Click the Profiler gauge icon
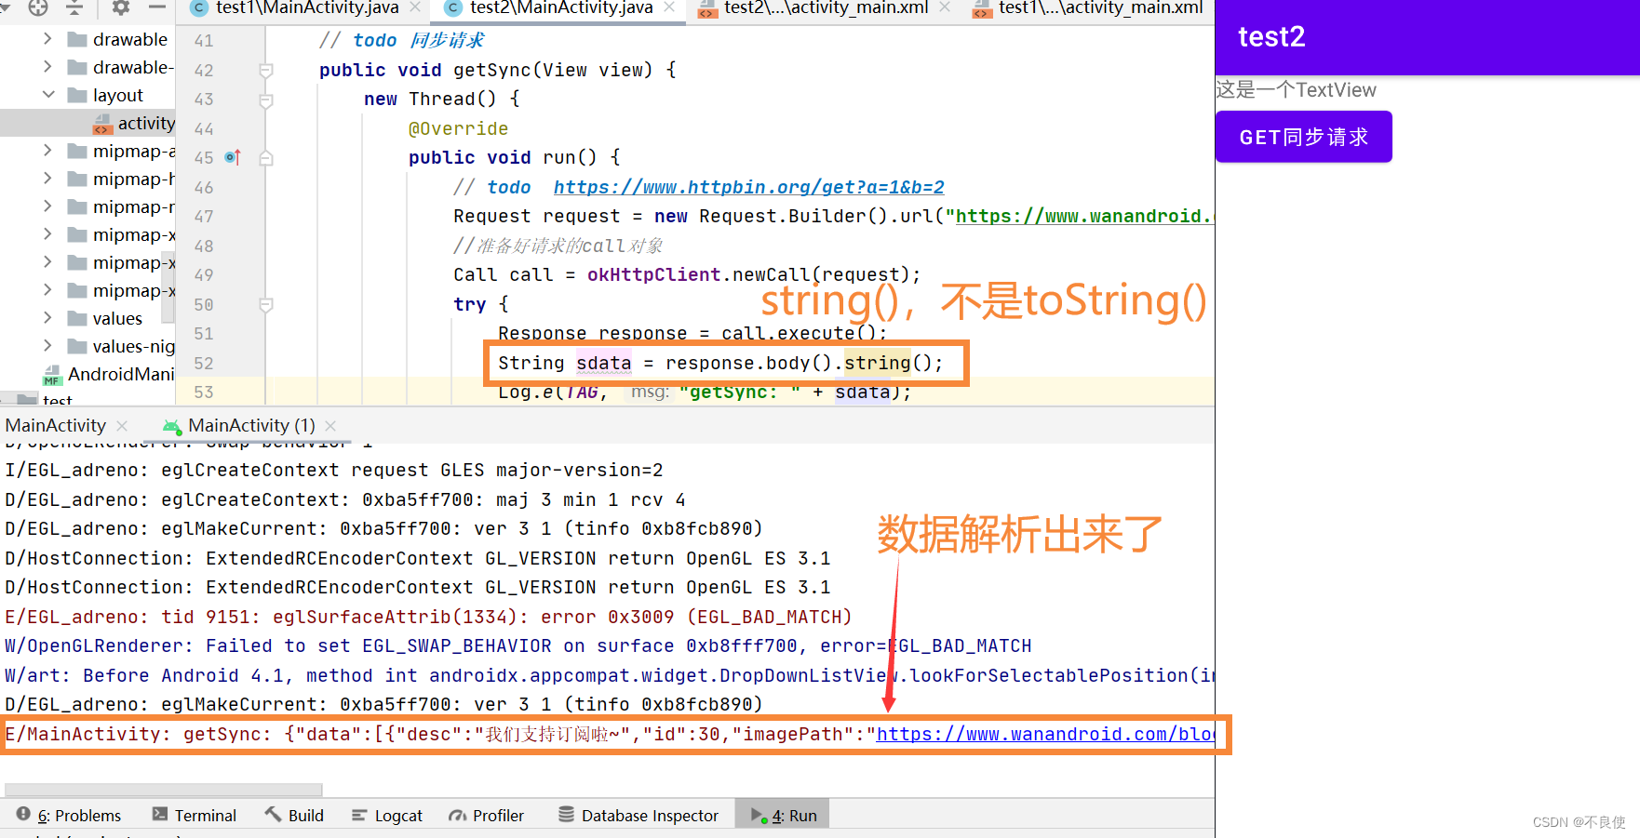 (x=457, y=816)
